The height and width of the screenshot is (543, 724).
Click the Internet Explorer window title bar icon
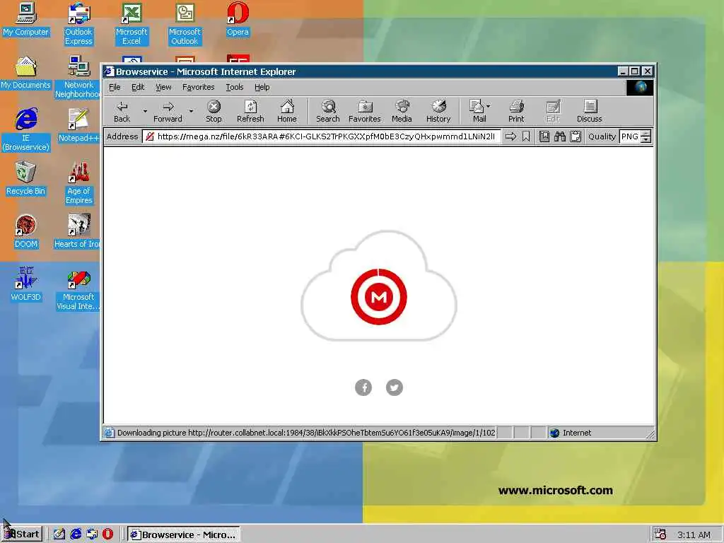pyautogui.click(x=108, y=71)
